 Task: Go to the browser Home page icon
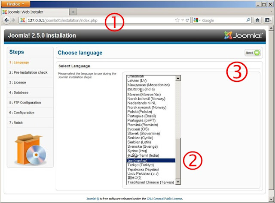pos(257,20)
